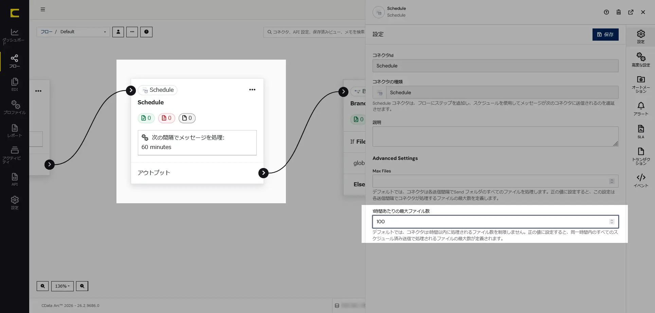Click the Schedule connector output arrow

click(x=263, y=173)
